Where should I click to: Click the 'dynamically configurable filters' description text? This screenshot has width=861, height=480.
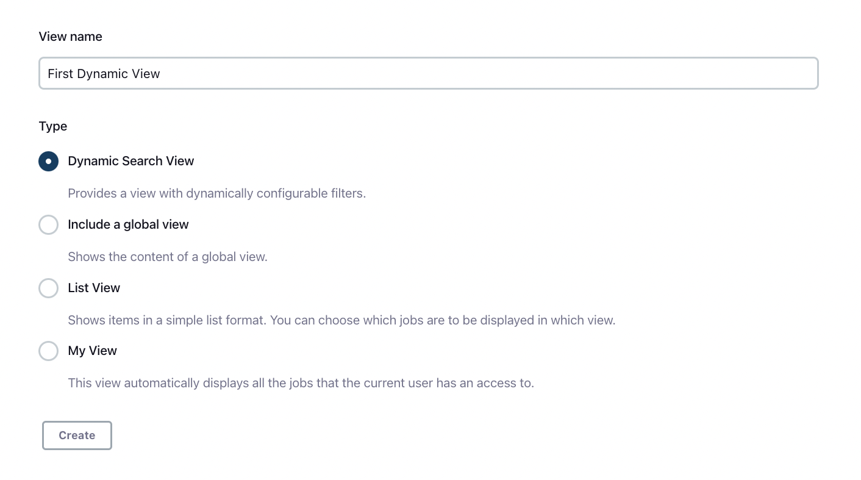pyautogui.click(x=276, y=193)
